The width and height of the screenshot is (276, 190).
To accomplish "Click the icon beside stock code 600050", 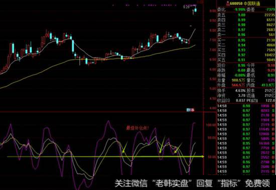I will pyautogui.click(x=228, y=4).
